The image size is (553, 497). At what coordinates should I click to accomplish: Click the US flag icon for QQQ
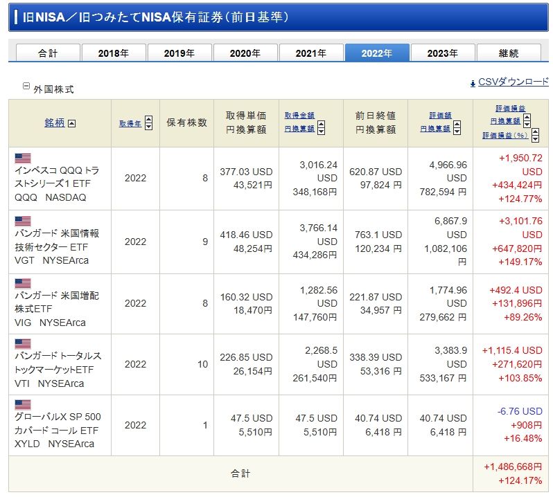click(23, 158)
